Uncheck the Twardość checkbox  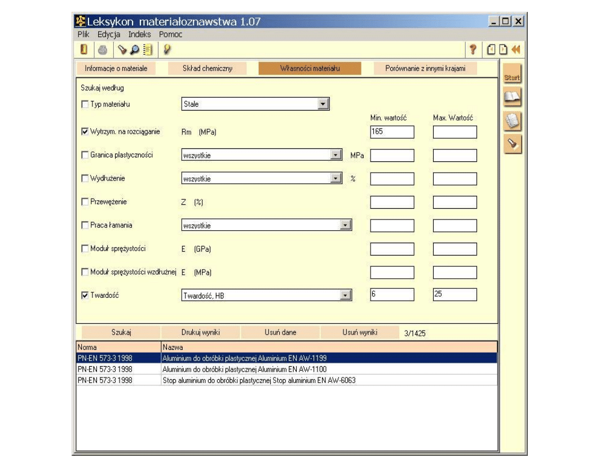point(85,295)
